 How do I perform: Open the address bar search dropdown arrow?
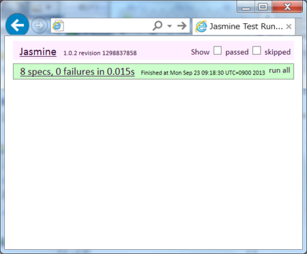[x=169, y=26]
